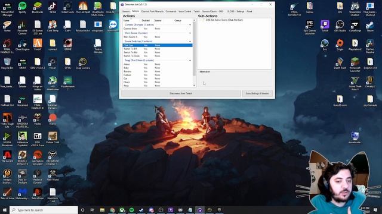Click the Snap Camera desktop icon
Screen dimensions: 382x214
[x=83, y=64]
